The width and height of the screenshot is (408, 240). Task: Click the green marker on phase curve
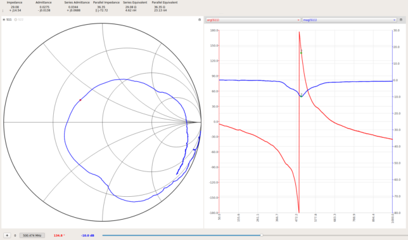click(x=301, y=53)
